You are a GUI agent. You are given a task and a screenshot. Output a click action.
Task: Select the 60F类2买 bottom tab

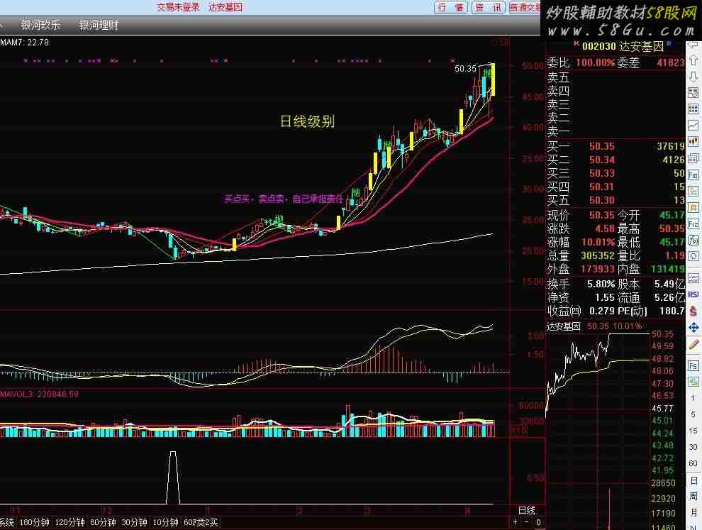click(201, 522)
